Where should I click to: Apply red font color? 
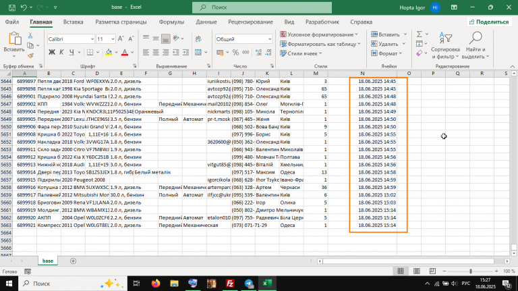[x=125, y=52]
